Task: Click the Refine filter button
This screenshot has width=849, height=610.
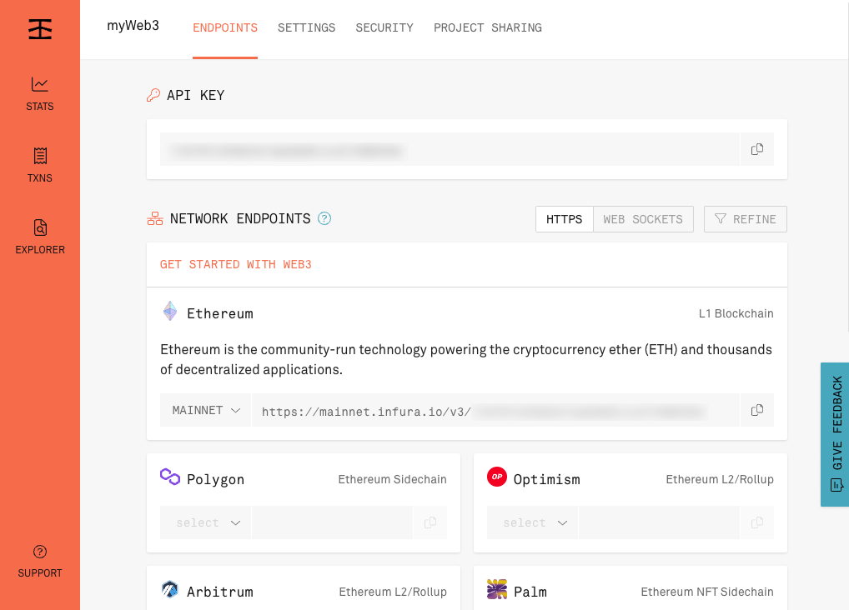Action: [x=745, y=219]
